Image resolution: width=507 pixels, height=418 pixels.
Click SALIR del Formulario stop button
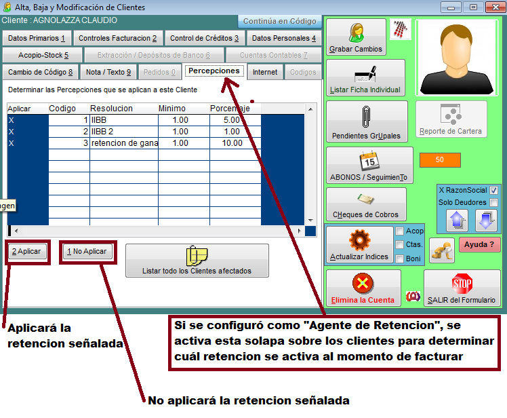pyautogui.click(x=462, y=288)
